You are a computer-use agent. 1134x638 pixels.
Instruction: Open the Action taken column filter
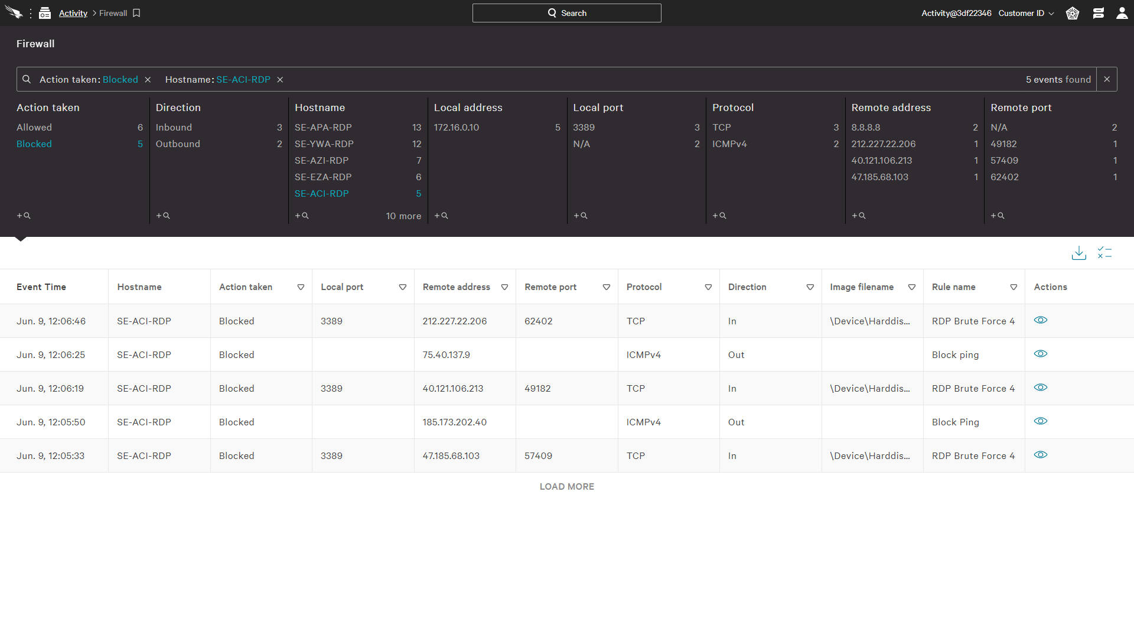(301, 287)
